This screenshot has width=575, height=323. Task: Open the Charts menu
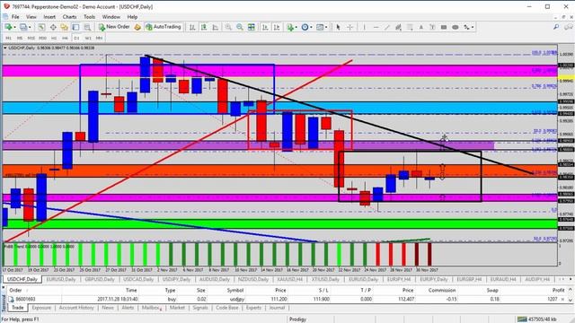coord(69,17)
